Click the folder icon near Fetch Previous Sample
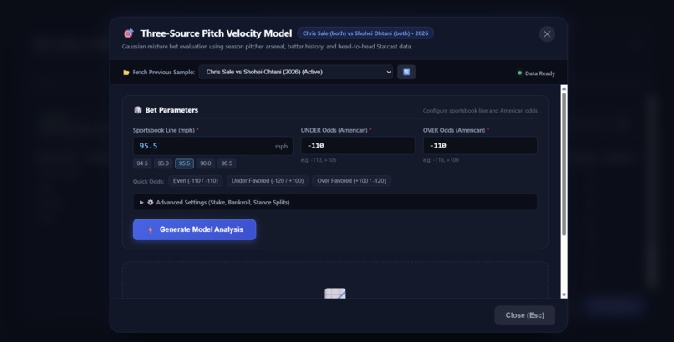 [126, 73]
